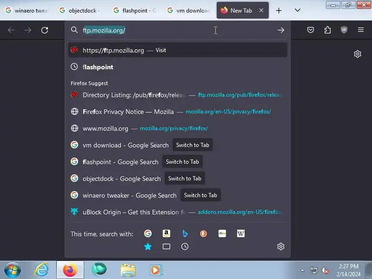
Task: Open Windows Explorer folder on taskbar
Action: tap(128, 270)
